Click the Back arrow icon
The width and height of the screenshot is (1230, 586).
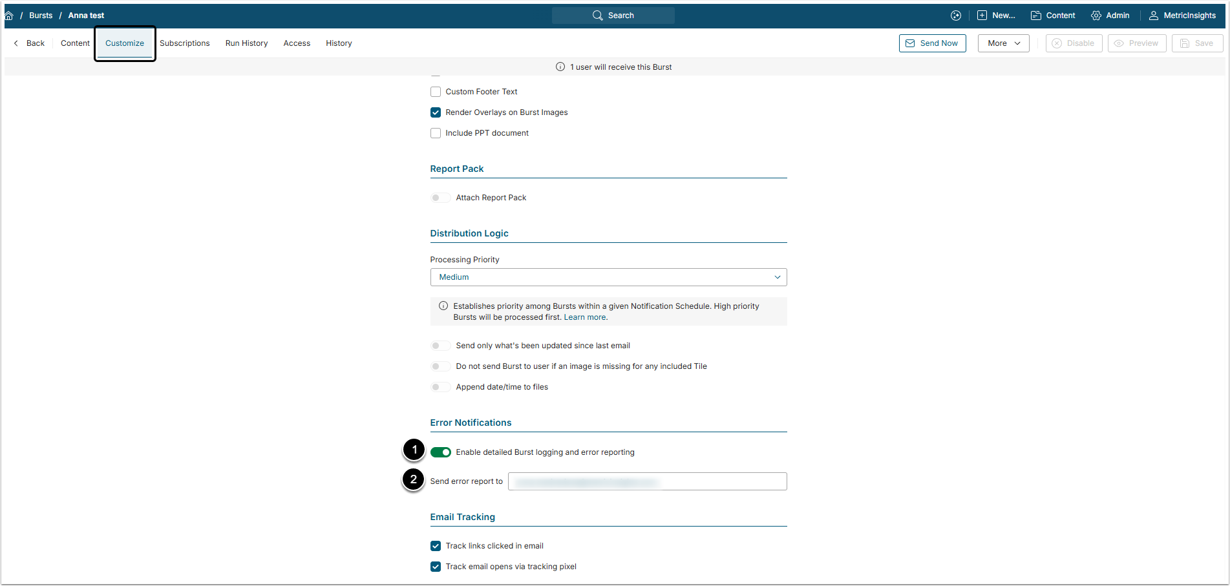pos(16,43)
